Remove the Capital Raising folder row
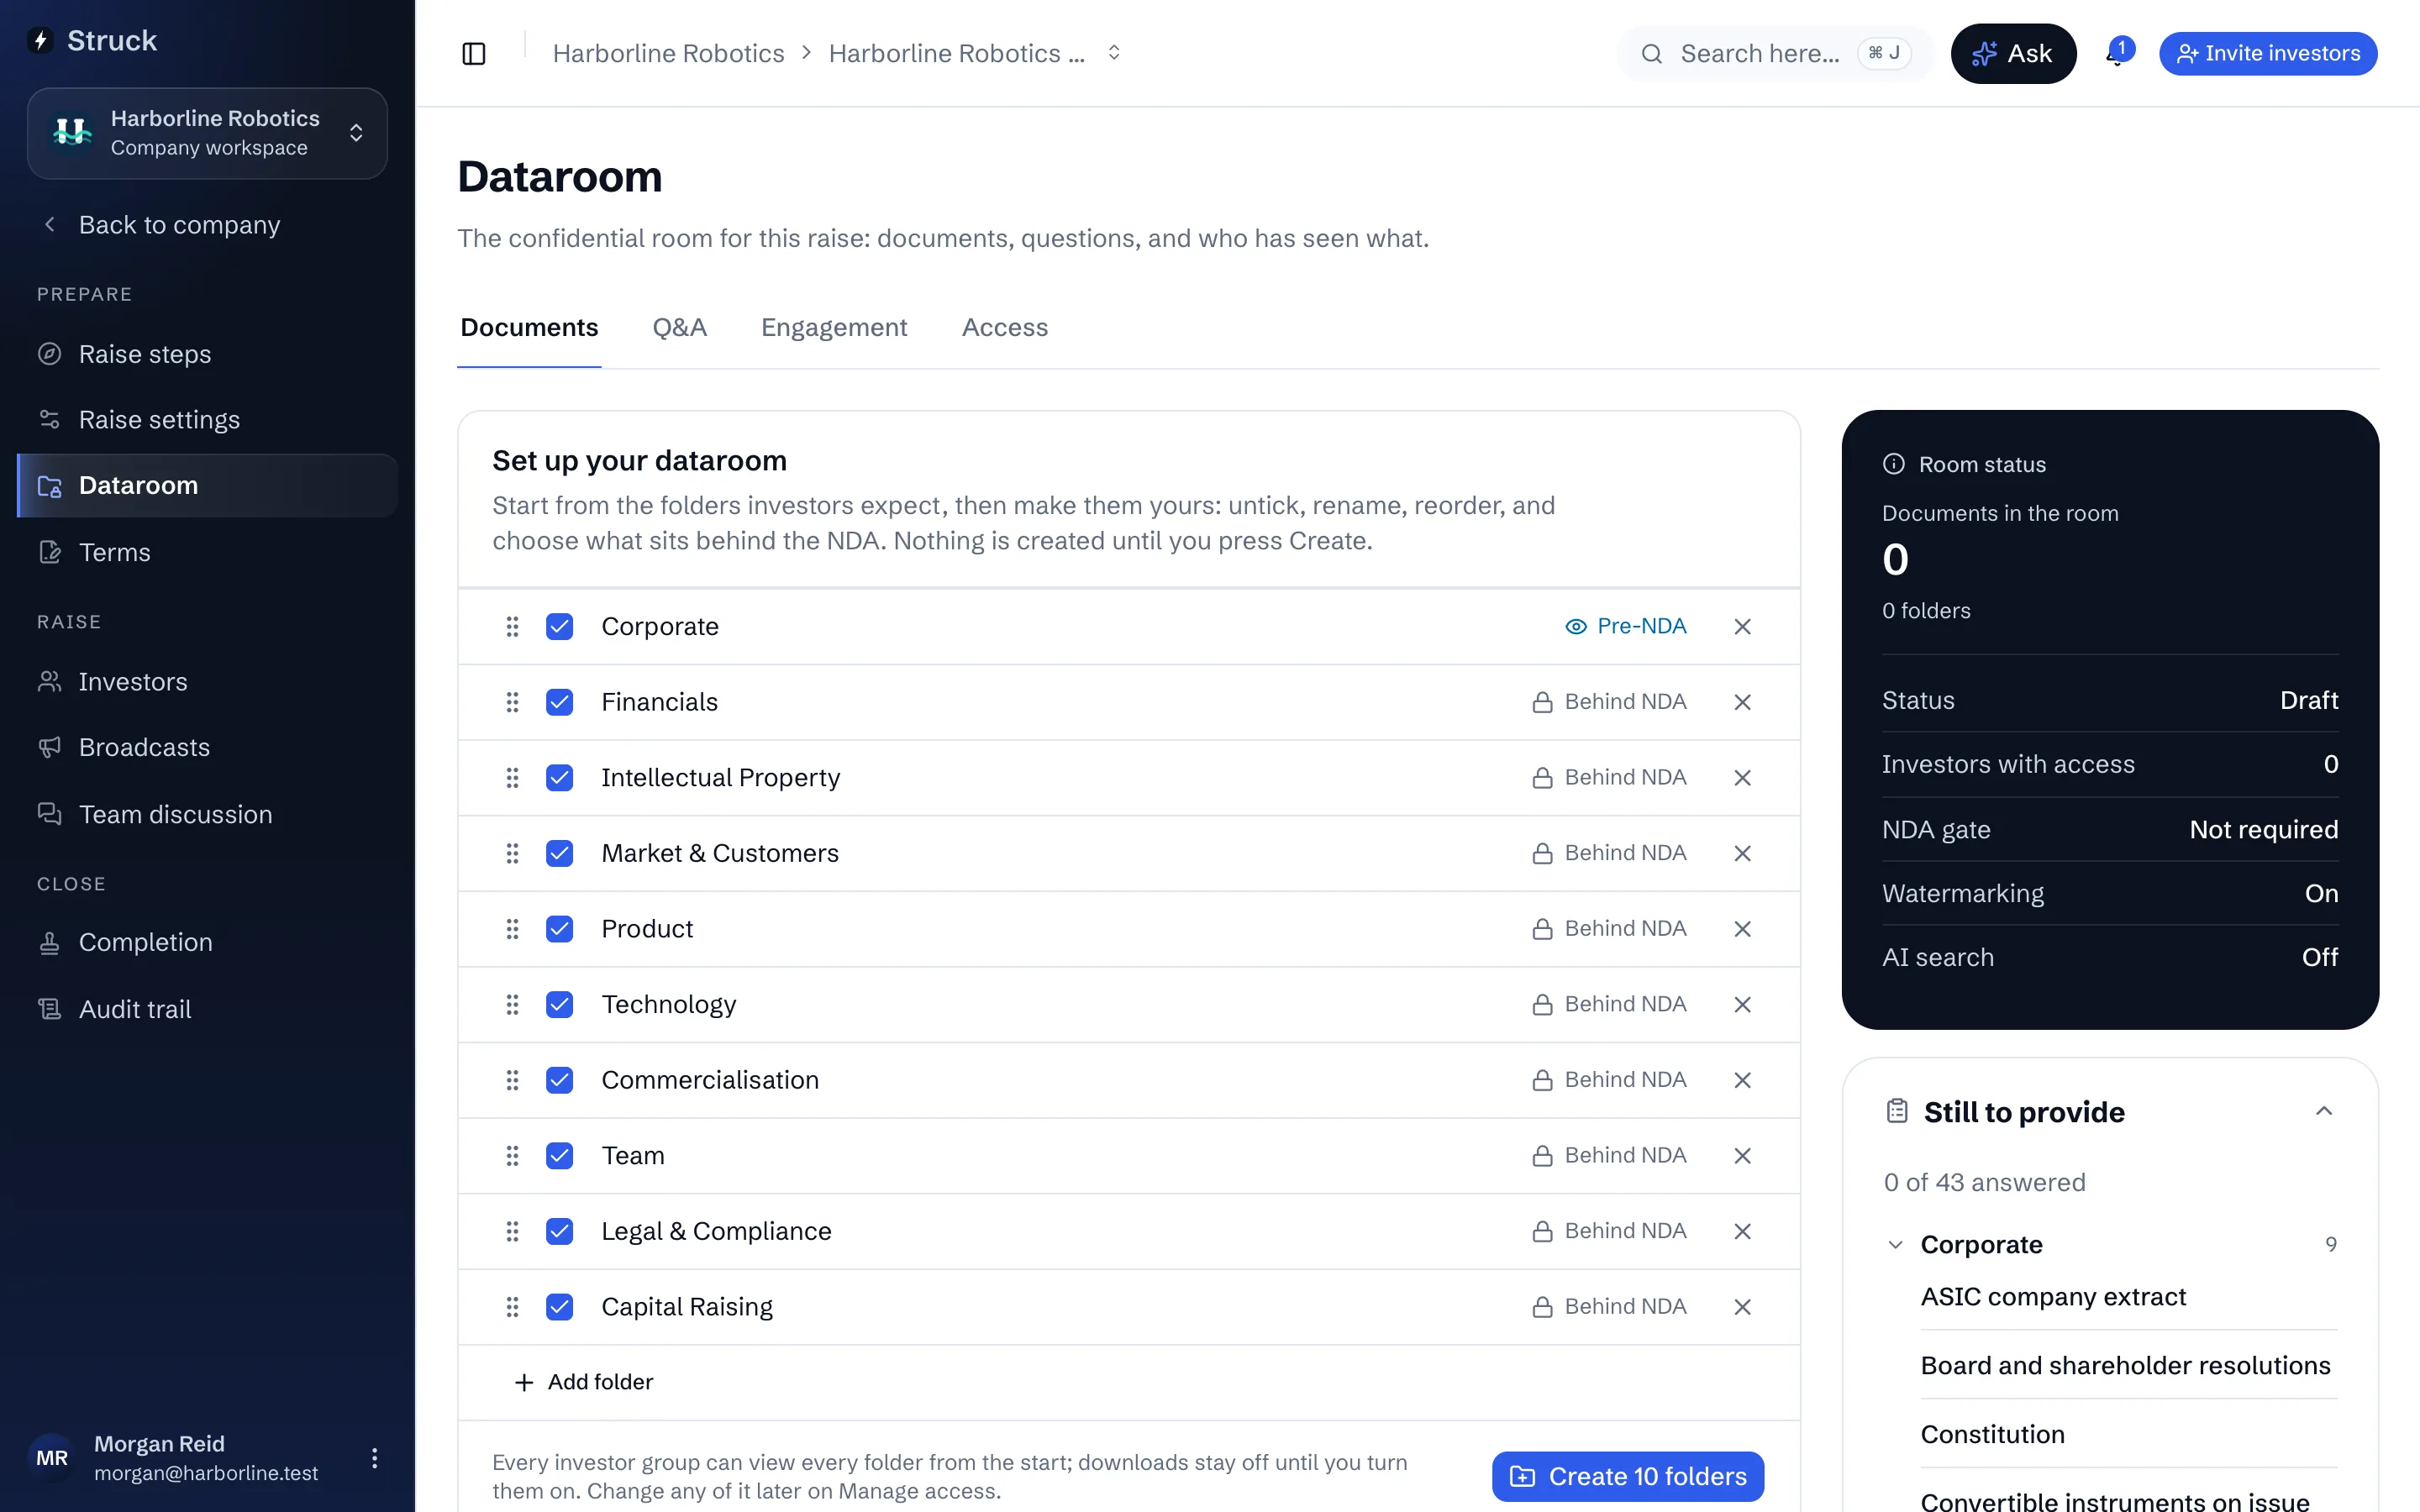Image resolution: width=2420 pixels, height=1512 pixels. pyautogui.click(x=1742, y=1307)
